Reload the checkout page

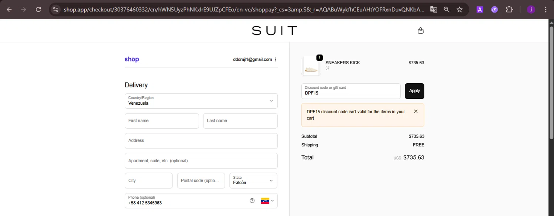point(38,10)
